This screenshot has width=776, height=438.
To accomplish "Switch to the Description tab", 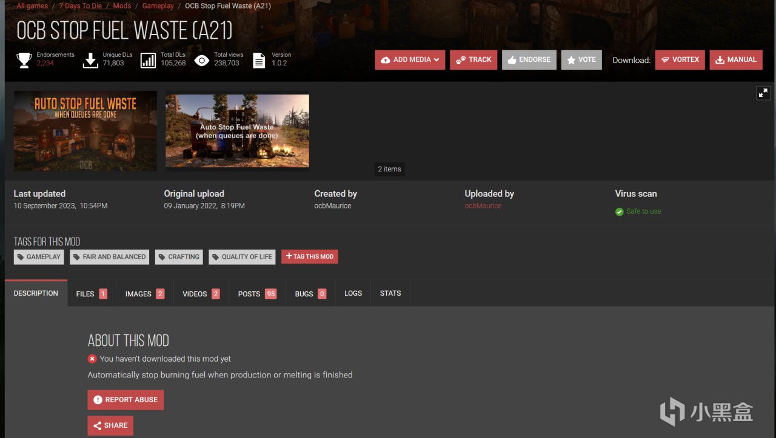I will (x=36, y=293).
